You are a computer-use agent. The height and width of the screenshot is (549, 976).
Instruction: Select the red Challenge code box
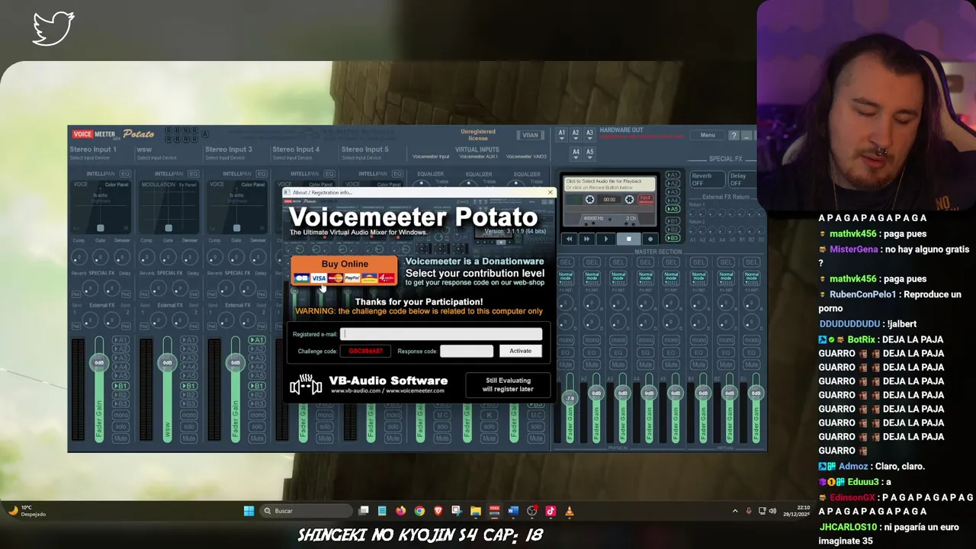365,351
